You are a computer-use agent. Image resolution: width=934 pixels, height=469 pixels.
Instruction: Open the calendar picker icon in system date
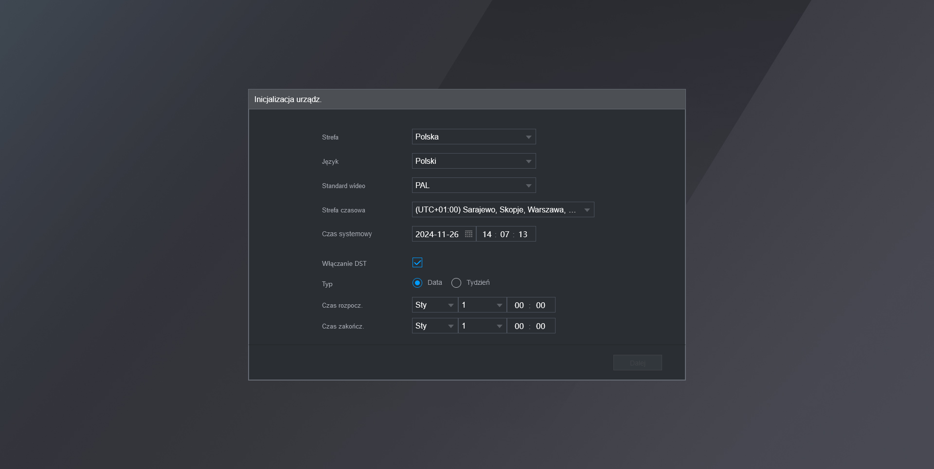pos(468,234)
